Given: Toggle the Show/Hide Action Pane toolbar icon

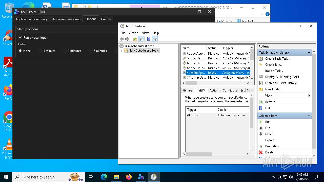Looking at the screenshot, I should [155, 39].
